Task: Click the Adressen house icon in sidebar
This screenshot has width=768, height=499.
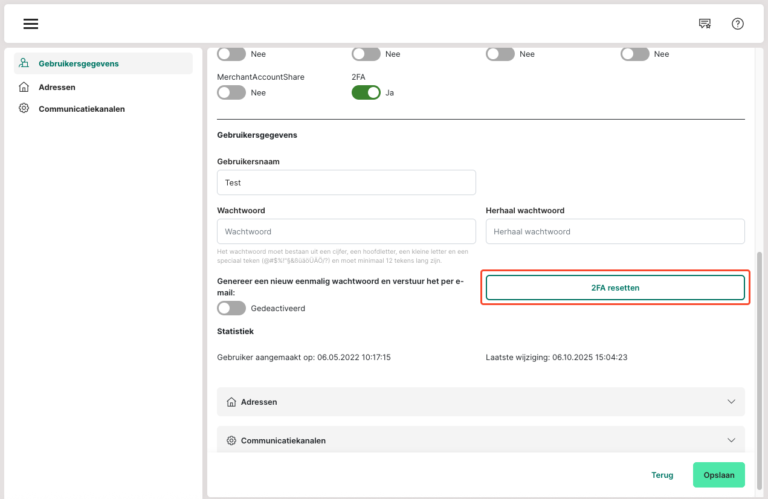Action: pyautogui.click(x=24, y=87)
